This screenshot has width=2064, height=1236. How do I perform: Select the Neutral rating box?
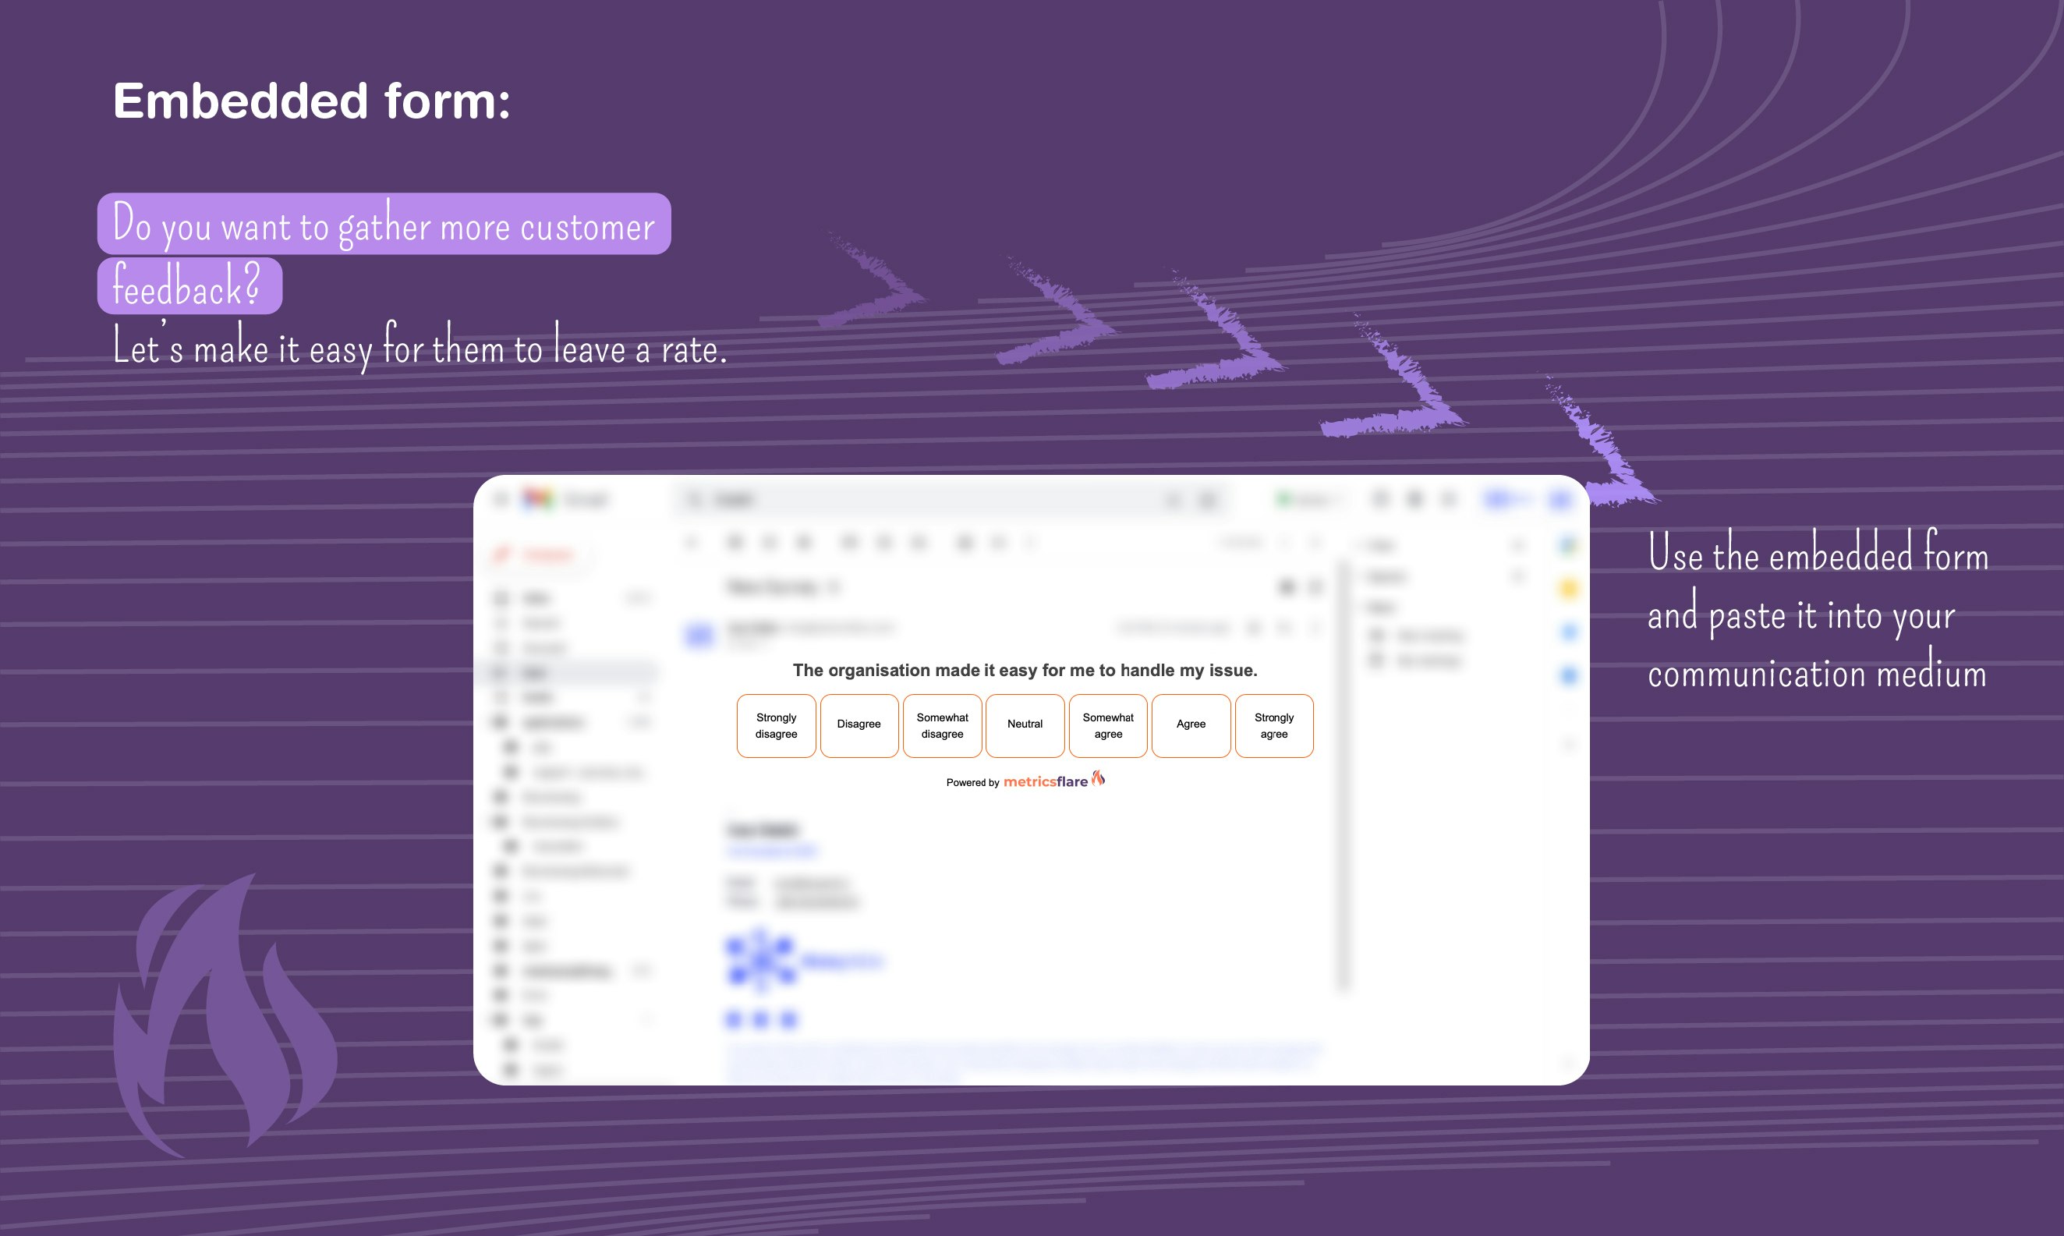click(x=1025, y=725)
